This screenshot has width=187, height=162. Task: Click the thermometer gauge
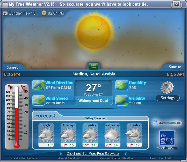point(17,117)
